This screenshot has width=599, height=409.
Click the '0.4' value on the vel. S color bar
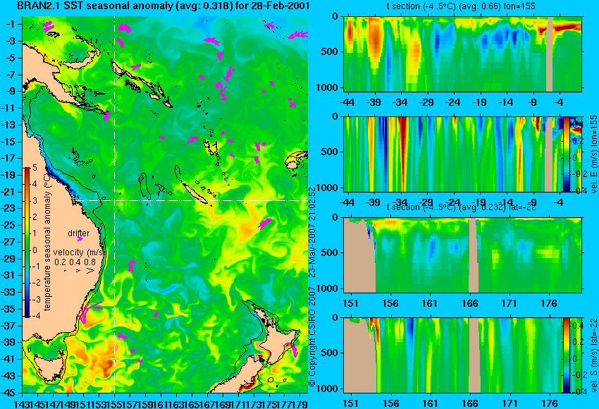click(x=578, y=326)
